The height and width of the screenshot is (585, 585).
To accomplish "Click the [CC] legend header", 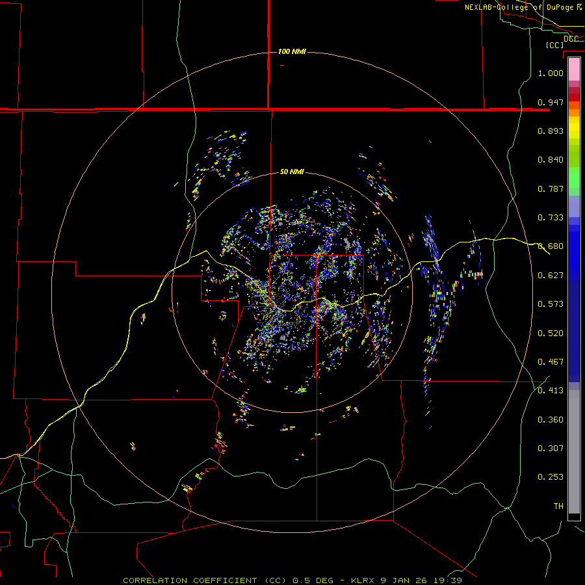I will [x=554, y=45].
